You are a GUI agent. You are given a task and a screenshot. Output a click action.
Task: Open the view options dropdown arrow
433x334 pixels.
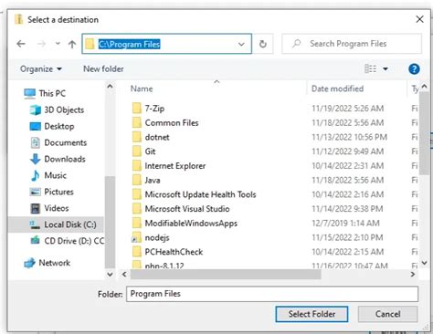pos(385,69)
